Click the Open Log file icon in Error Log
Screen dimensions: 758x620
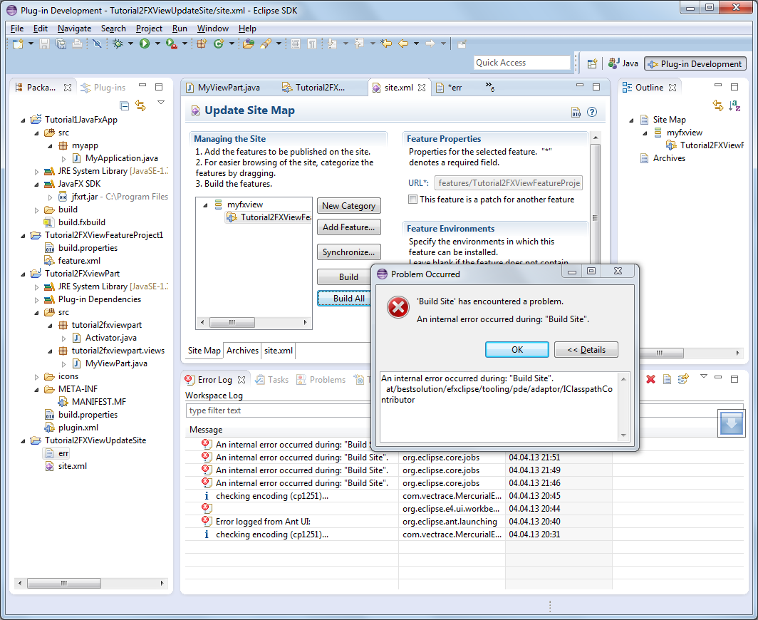(667, 379)
